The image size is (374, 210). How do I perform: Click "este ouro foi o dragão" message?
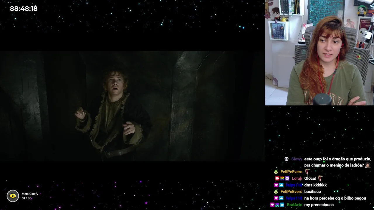(x=337, y=162)
